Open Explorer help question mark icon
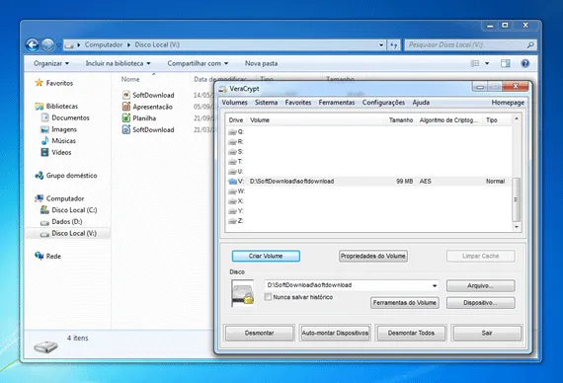563x383 pixels. (524, 63)
